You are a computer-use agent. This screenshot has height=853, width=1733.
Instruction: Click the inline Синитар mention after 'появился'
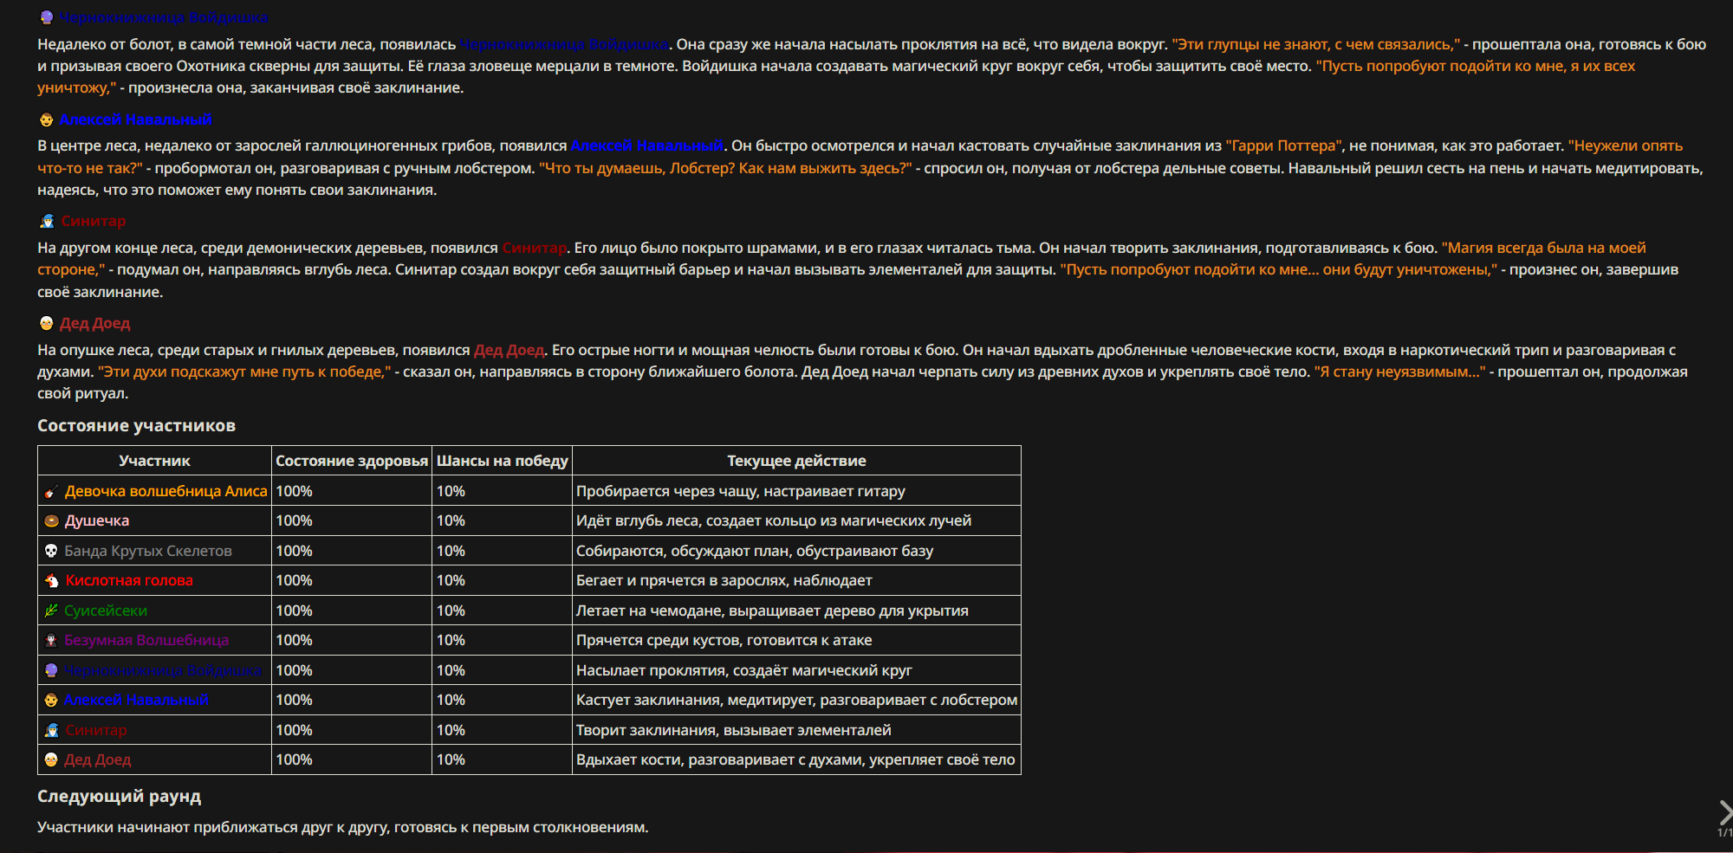click(x=535, y=248)
